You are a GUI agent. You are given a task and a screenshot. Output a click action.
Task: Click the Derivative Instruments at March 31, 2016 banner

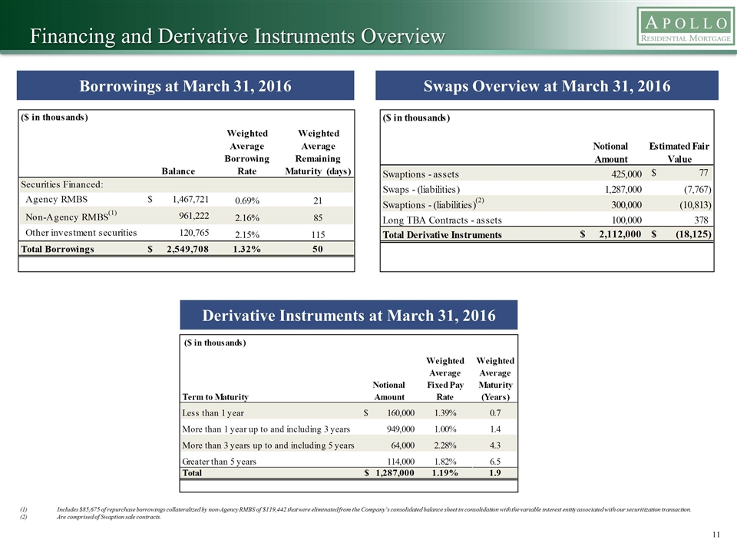coord(349,316)
